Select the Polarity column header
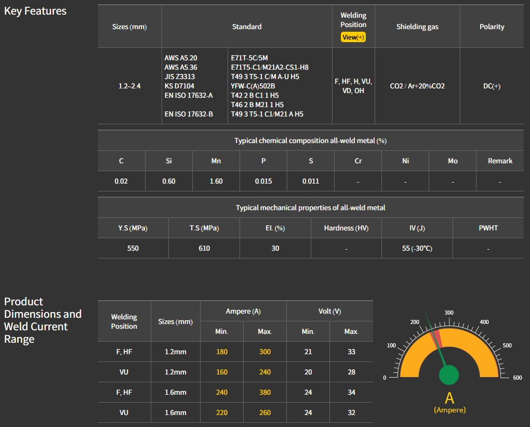Screen dimensions: 530x427 (492, 27)
